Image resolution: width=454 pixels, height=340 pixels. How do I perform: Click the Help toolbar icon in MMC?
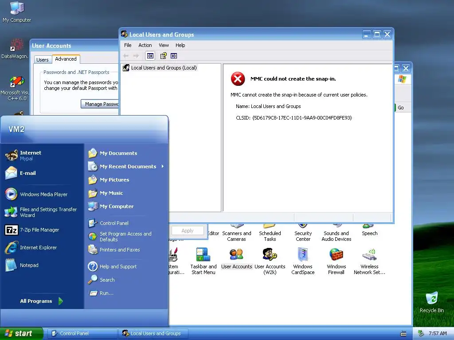pyautogui.click(x=163, y=56)
